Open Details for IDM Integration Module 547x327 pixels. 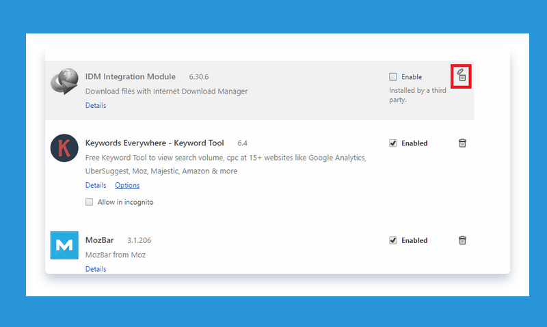pos(96,105)
